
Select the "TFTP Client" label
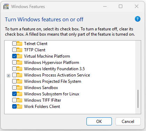pos(35,50)
